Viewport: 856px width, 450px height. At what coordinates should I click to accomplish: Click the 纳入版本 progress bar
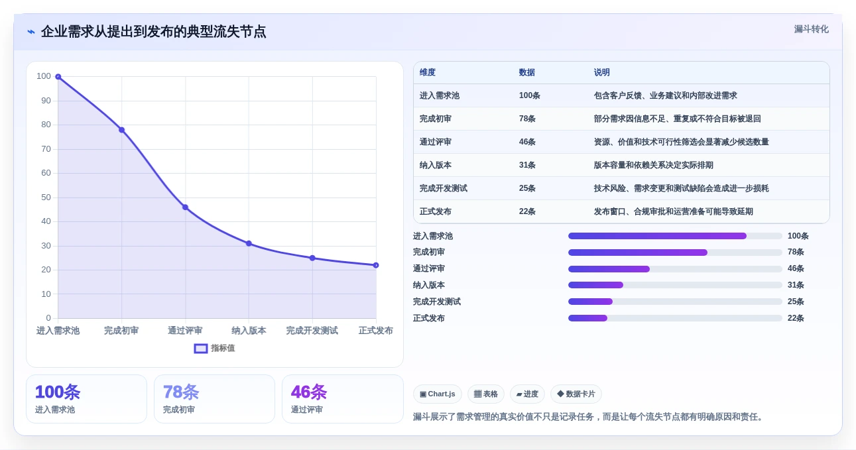675,285
